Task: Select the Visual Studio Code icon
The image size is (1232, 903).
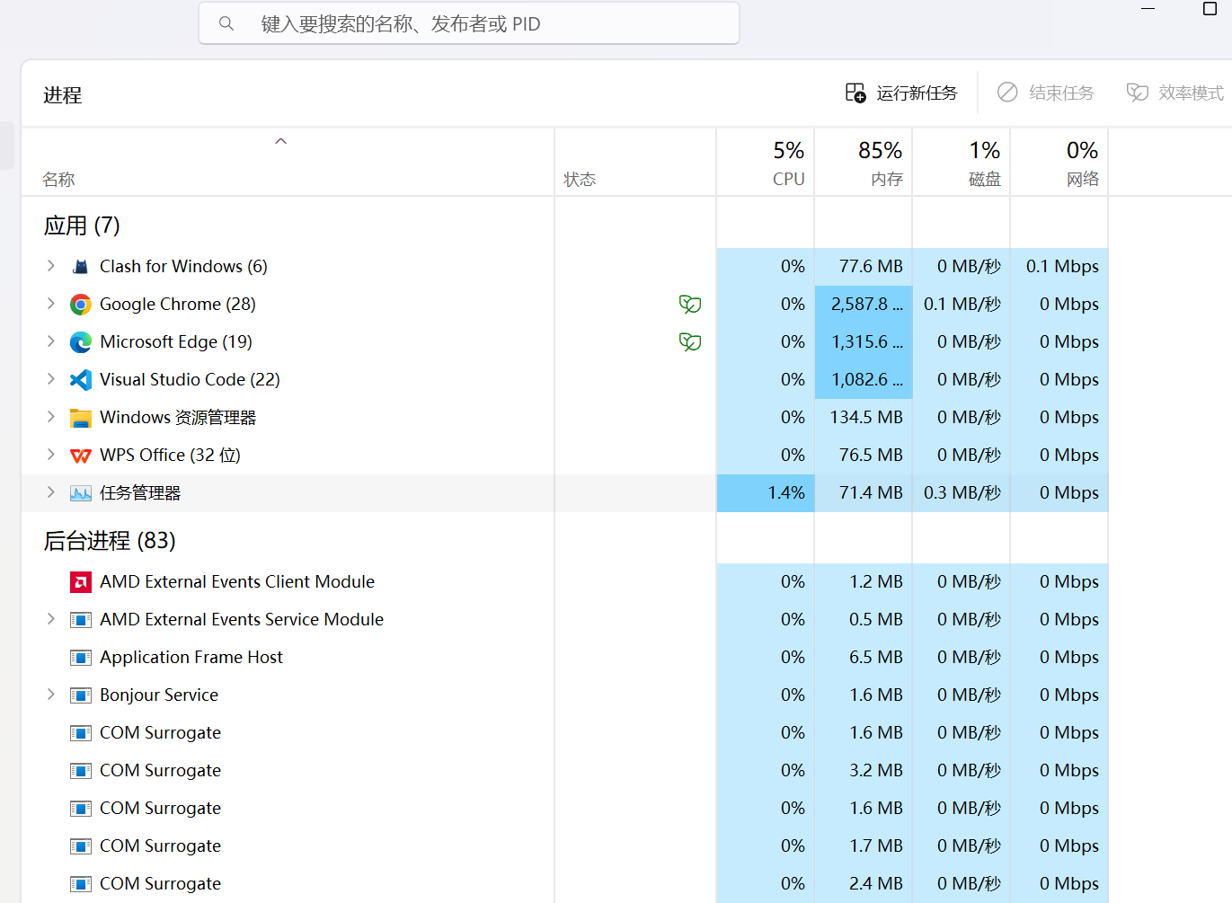Action: (x=81, y=380)
